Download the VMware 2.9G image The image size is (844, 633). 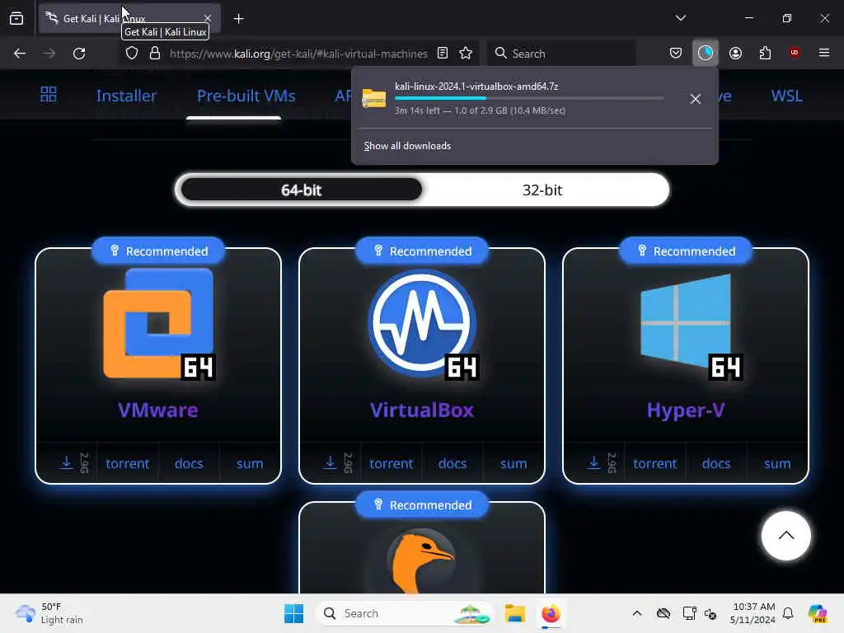[x=67, y=463]
